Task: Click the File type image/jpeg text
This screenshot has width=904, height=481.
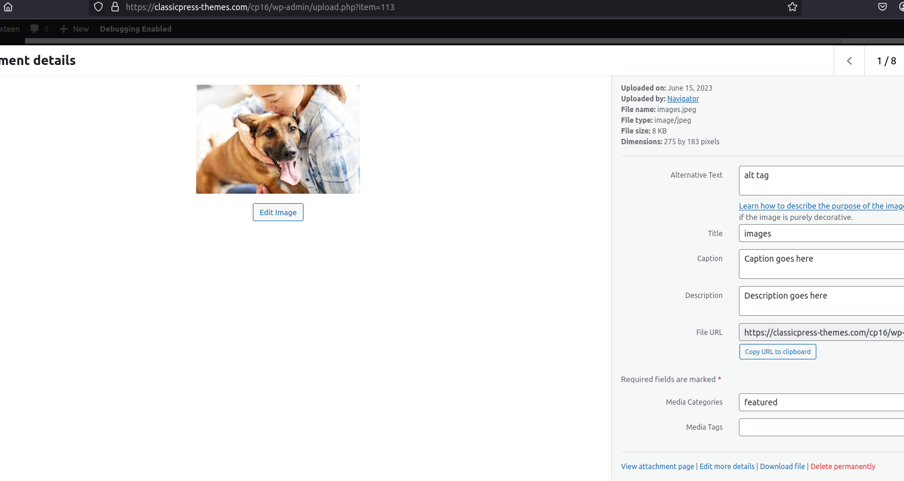Action: [x=656, y=120]
